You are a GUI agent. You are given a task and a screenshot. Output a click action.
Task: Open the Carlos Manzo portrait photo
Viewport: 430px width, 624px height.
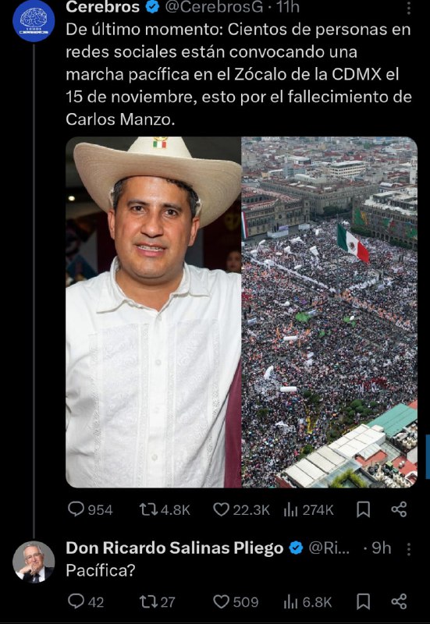(153, 312)
